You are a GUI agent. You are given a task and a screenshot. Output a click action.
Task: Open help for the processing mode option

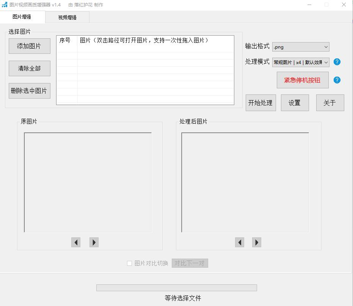click(x=337, y=62)
